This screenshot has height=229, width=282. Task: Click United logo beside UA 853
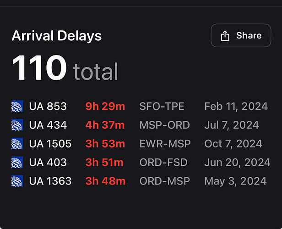(17, 106)
